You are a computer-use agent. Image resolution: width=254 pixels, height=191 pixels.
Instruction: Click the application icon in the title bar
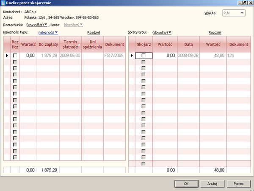(4, 3)
